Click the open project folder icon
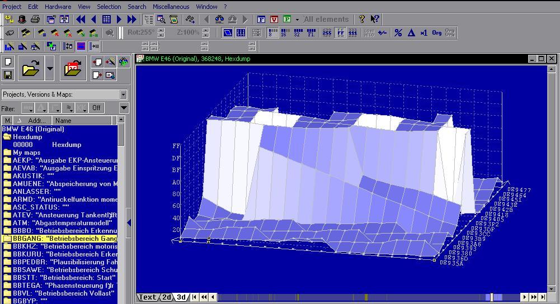Image resolution: width=560 pixels, height=304 pixels. point(31,69)
